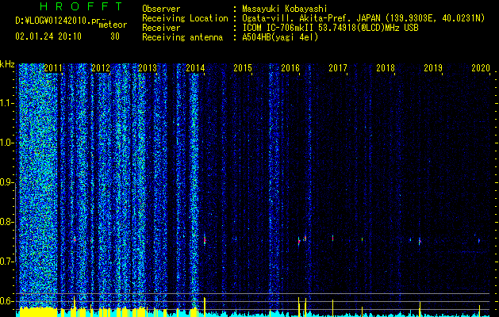Click the Observer name Masayuki Kobayashi
The width and height of the screenshot is (499, 317).
tap(285, 9)
